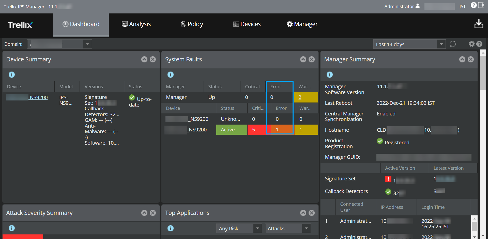Close the Device Summary panel
488x239 pixels.
coord(153,59)
